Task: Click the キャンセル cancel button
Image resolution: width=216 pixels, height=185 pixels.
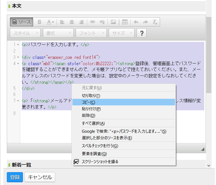Action: pyautogui.click(x=40, y=177)
